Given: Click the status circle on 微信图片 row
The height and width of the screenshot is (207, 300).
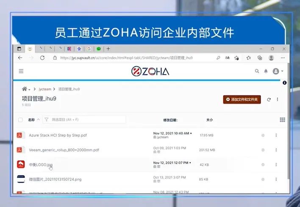Looking at the screenshot, I should coord(263,179).
